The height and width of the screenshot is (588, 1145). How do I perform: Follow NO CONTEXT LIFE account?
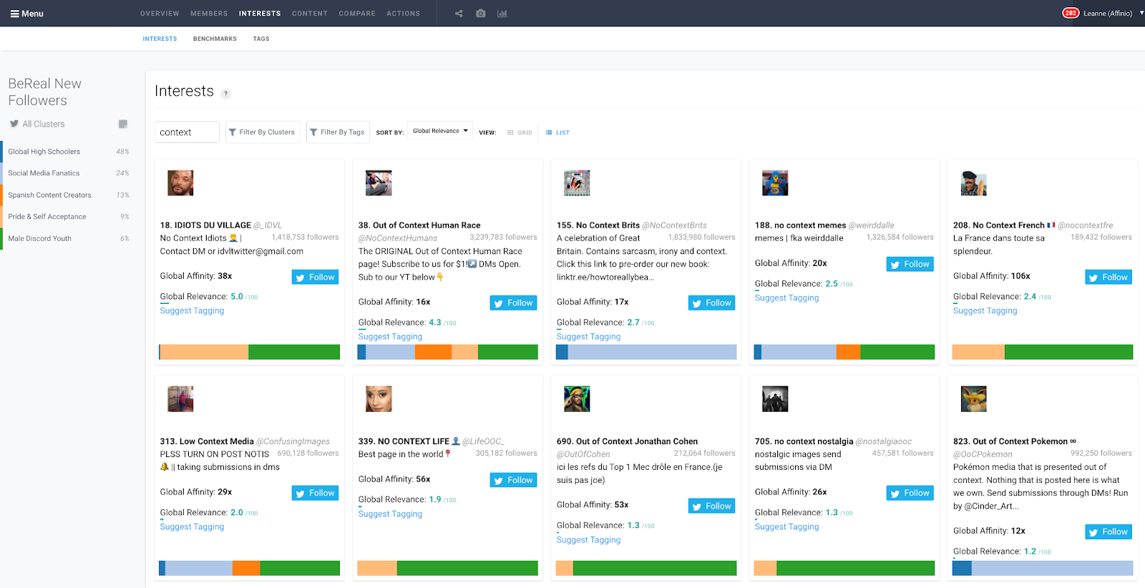pyautogui.click(x=513, y=481)
